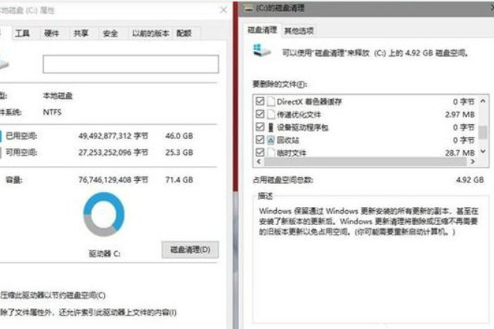The image size is (494, 329).
Task: Switch to the 其他选项 tab
Action: 299,31
